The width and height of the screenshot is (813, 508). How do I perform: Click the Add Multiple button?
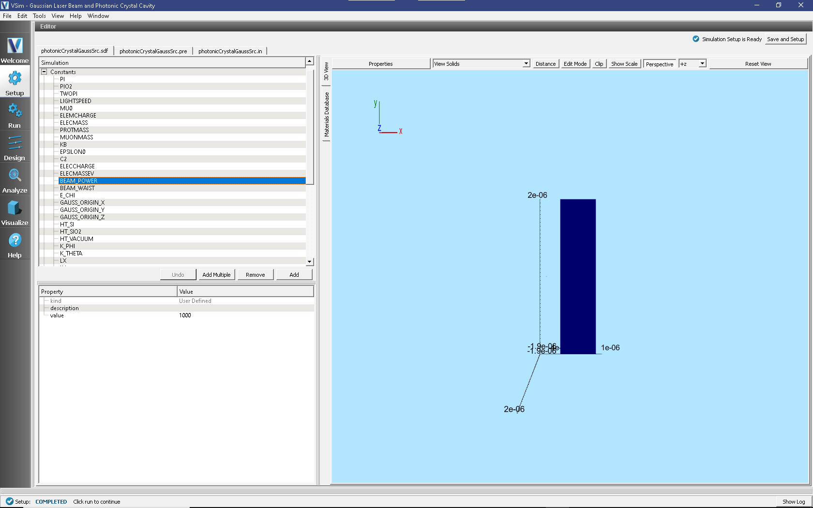[x=216, y=274]
